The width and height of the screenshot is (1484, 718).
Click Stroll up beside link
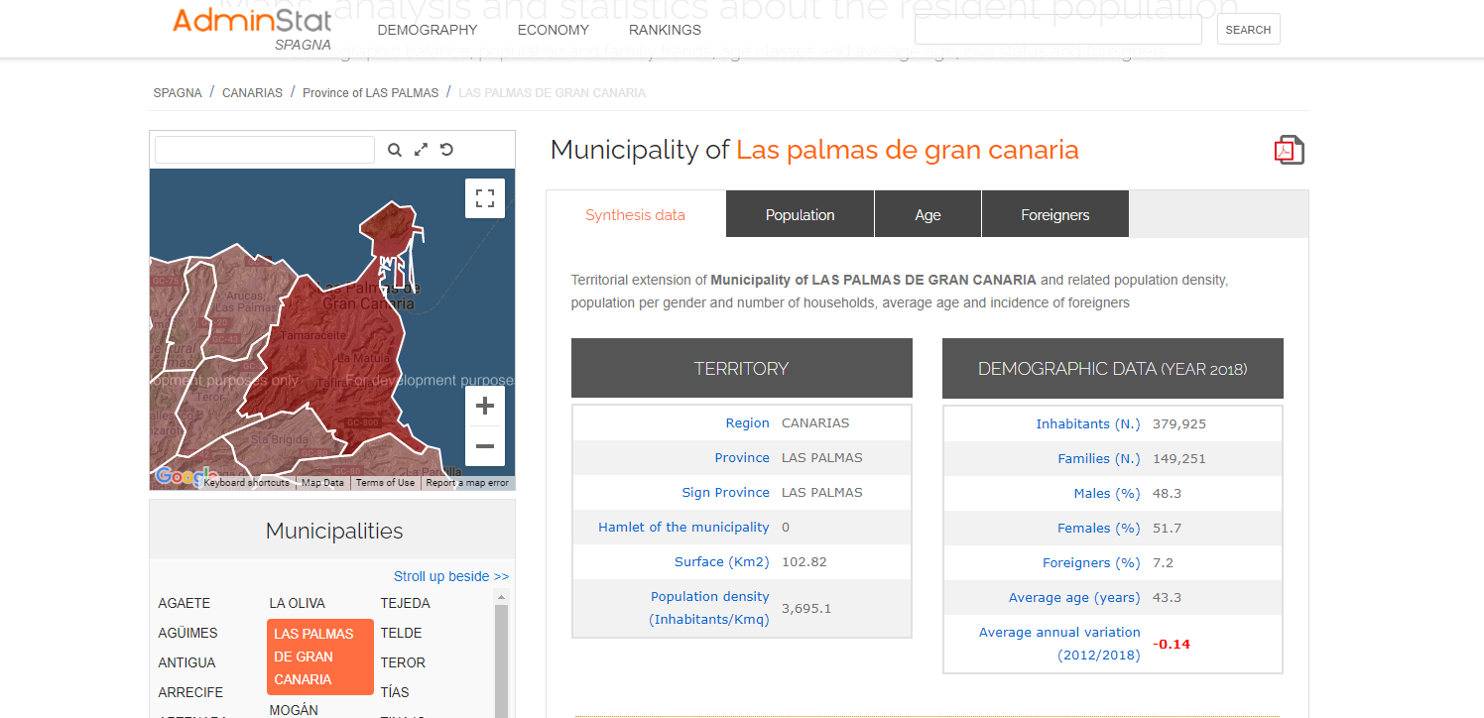point(451,576)
